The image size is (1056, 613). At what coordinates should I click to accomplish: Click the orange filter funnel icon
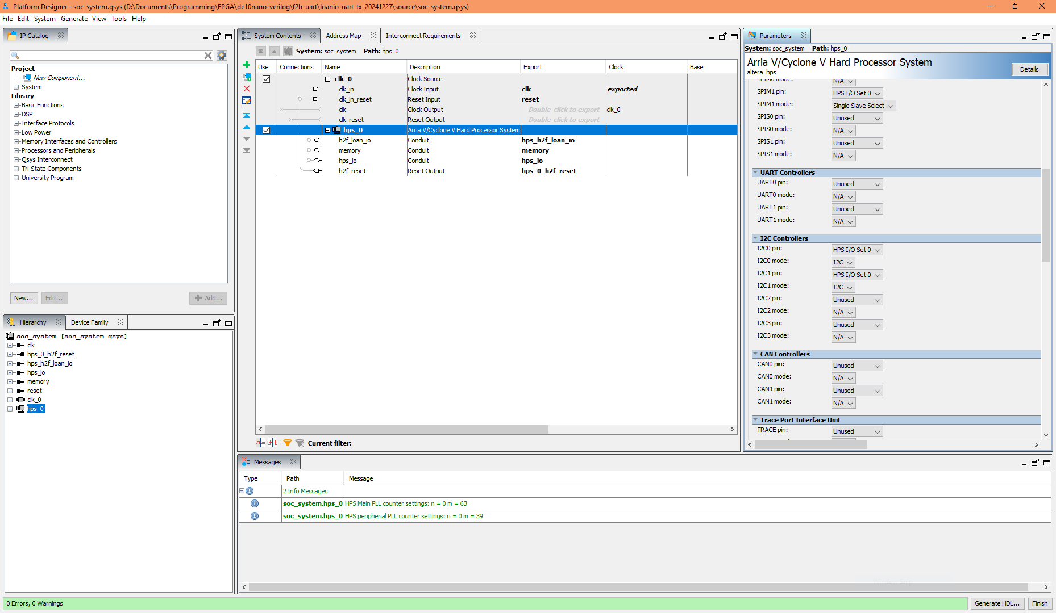coord(288,443)
